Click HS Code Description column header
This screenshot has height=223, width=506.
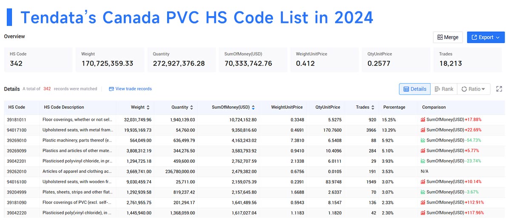click(64, 107)
